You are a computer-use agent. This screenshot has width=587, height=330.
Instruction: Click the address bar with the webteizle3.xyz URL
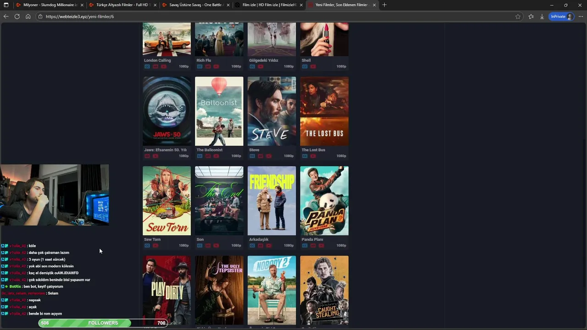point(280,16)
